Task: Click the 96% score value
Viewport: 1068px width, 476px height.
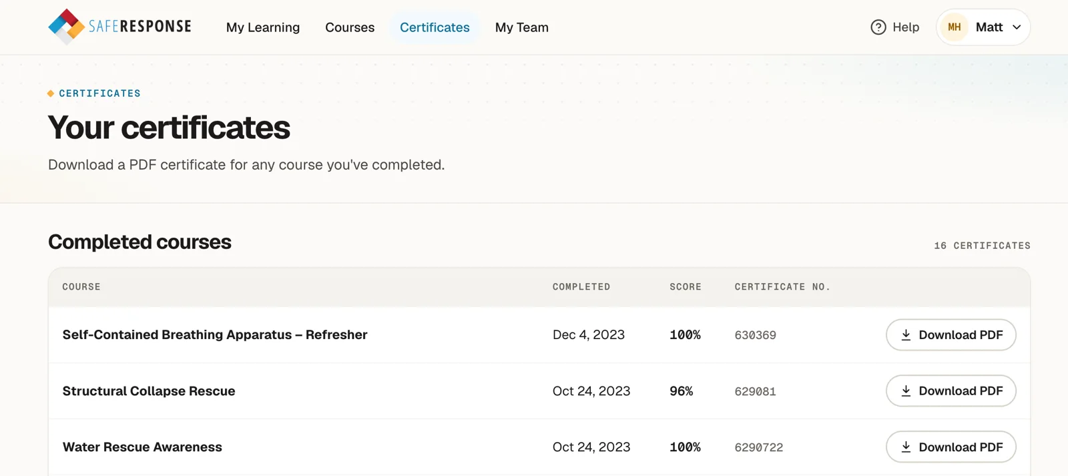Action: click(682, 391)
